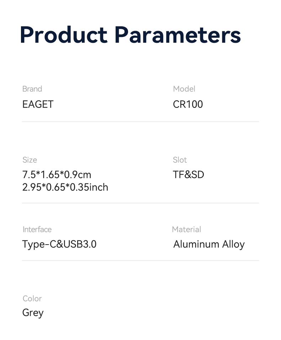Image resolution: width=281 pixels, height=340 pixels.
Task: Click the divider line below the Size row
Action: (x=140, y=203)
